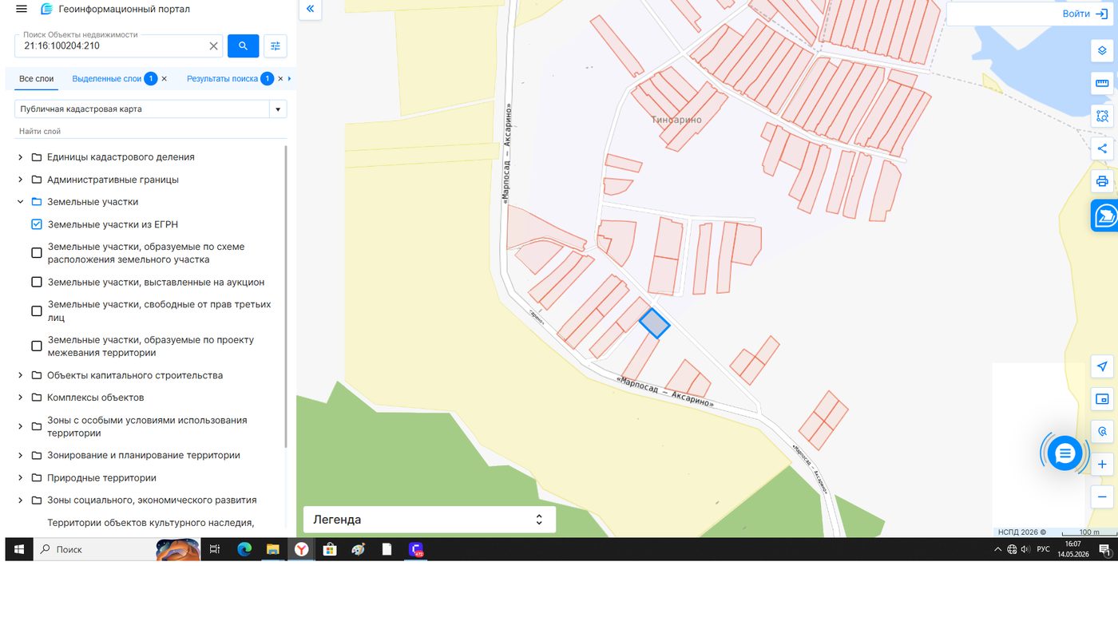The image size is (1118, 629).
Task: Check Земельные участки, свободные от прав третьих лиц
Action: pos(37,311)
